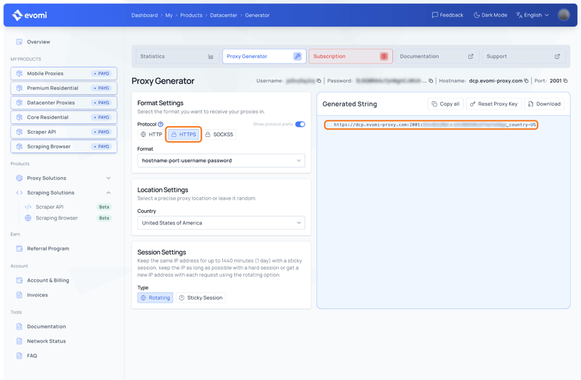Go to Dashboard breadcrumb
Image resolution: width=581 pixels, height=380 pixels.
[145, 15]
